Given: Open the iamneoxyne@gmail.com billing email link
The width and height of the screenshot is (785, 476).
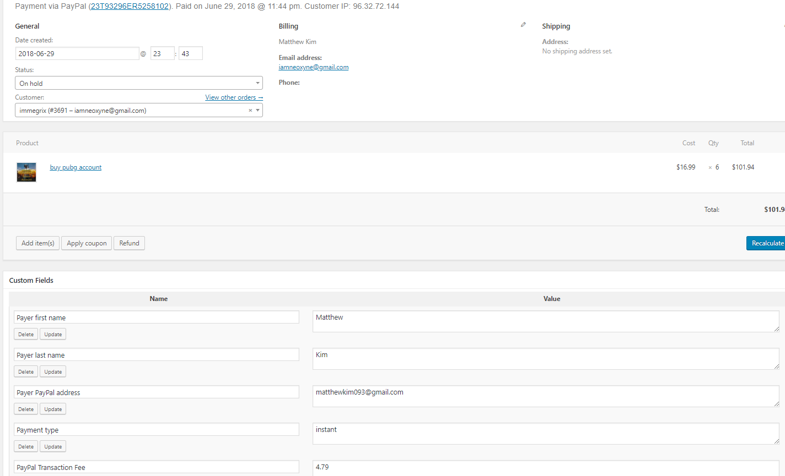Looking at the screenshot, I should click(314, 67).
